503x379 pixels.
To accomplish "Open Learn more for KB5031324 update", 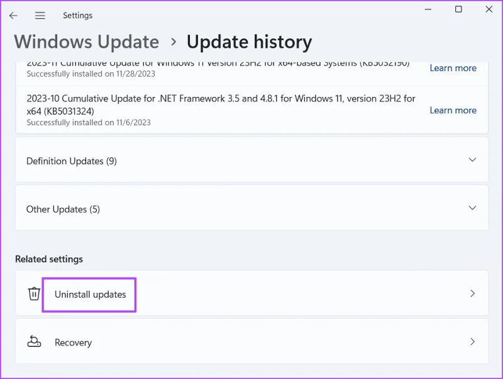I will [453, 110].
